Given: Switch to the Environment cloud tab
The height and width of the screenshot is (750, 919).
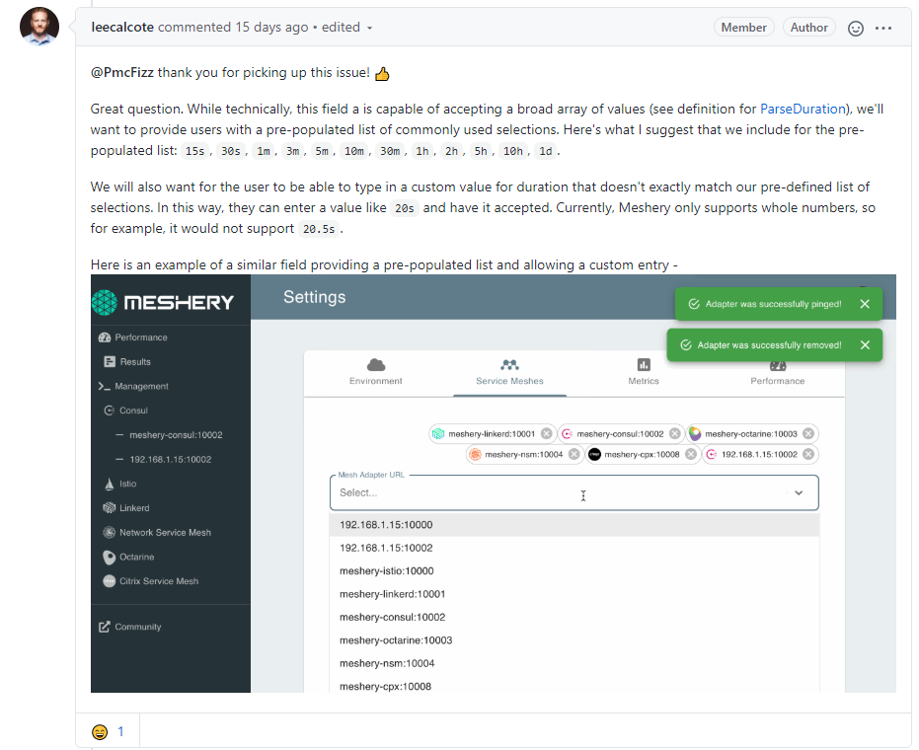Looking at the screenshot, I should point(376,372).
